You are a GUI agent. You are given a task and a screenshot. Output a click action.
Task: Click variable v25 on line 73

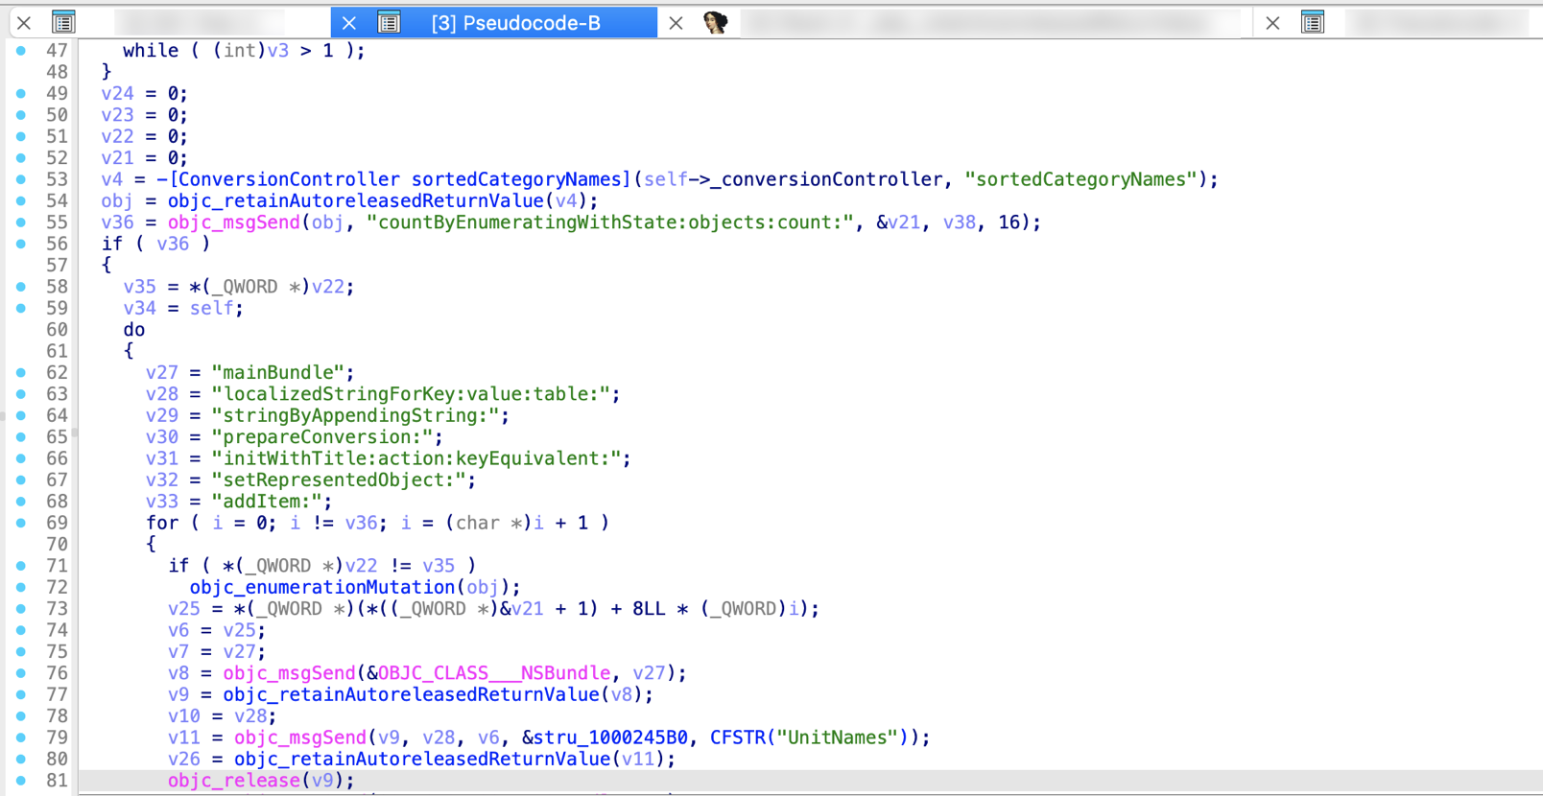click(x=184, y=609)
